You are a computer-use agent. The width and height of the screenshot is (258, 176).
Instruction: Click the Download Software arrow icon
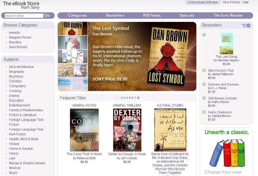pos(189,2)
